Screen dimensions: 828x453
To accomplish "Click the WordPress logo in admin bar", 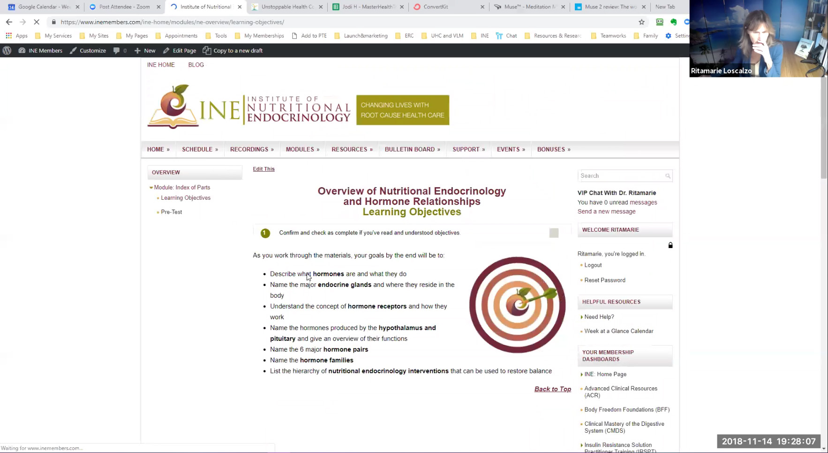I will coord(7,51).
